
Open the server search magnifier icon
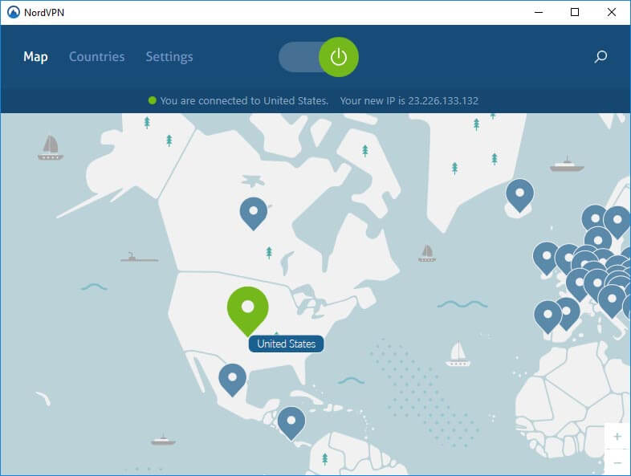[x=600, y=57]
